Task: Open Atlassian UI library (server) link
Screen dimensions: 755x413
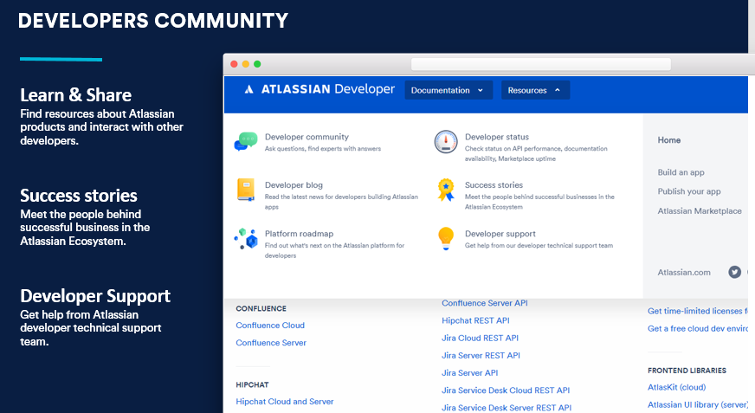Action: coord(698,405)
